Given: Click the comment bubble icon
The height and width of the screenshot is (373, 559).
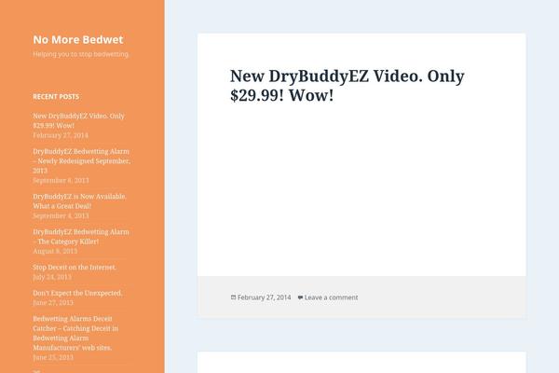Looking at the screenshot, I should tap(300, 297).
